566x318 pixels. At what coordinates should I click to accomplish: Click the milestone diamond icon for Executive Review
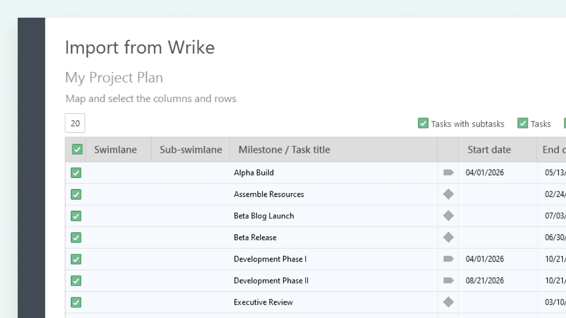tap(448, 303)
